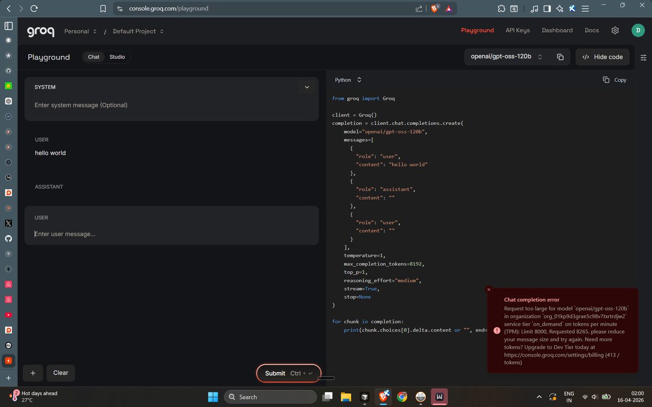Copy the Python code snippet
Screen dimensions: 652x407
(x=615, y=80)
